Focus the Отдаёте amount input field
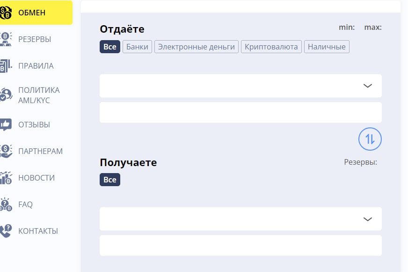The height and width of the screenshot is (272, 408). (240, 112)
